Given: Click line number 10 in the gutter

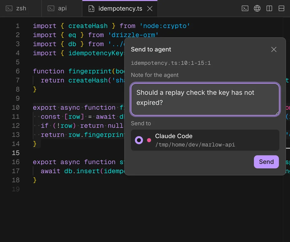Looking at the screenshot, I should coord(16,108).
